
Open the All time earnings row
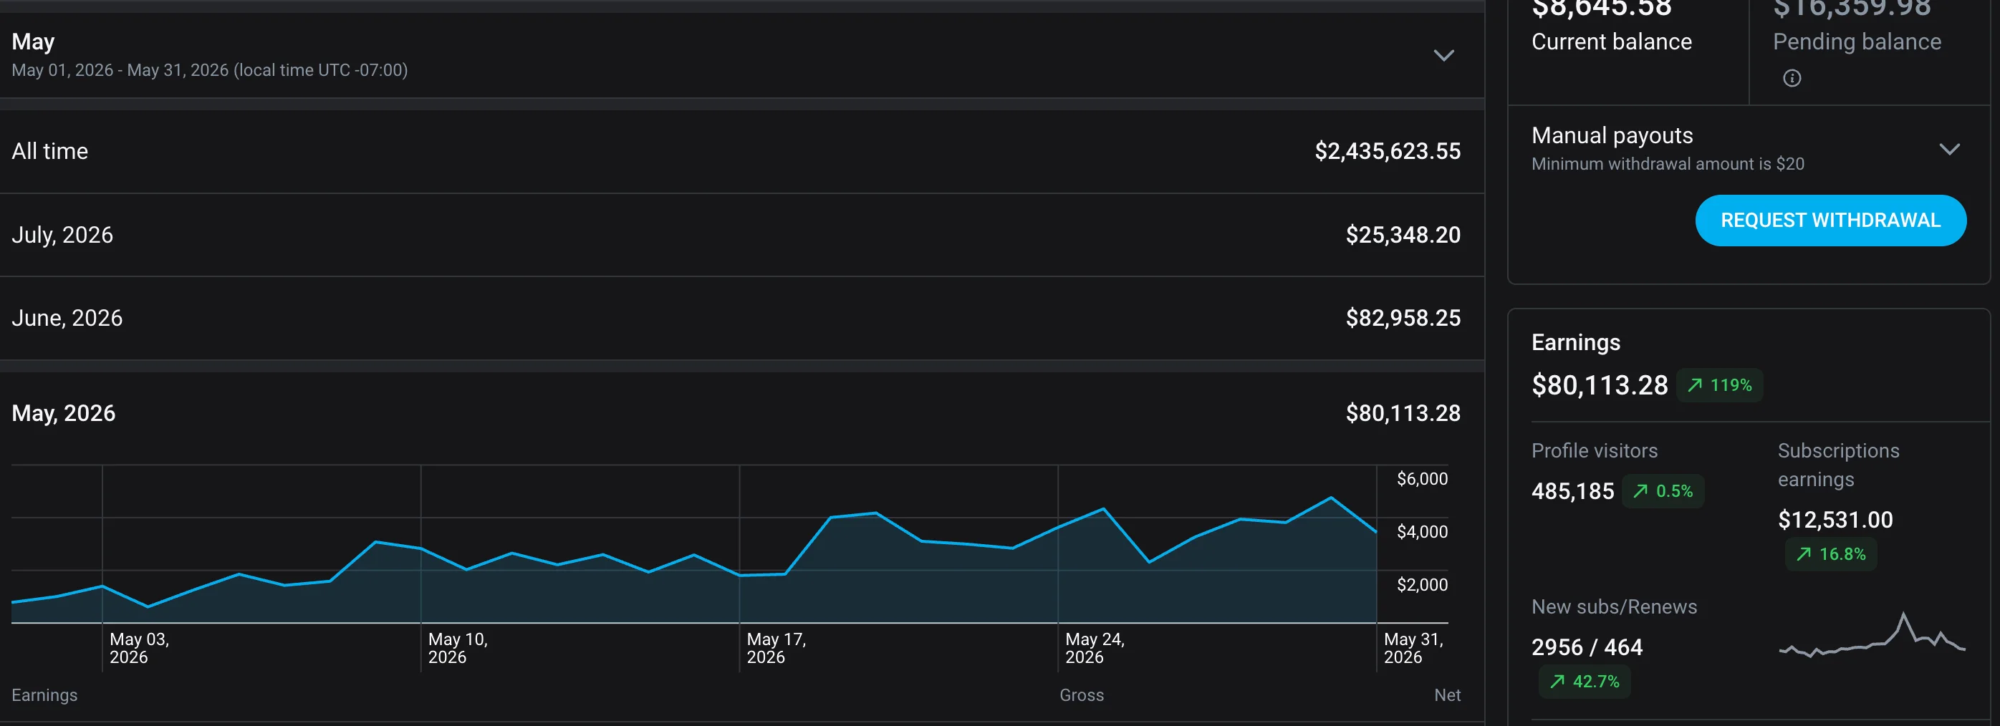[x=742, y=151]
